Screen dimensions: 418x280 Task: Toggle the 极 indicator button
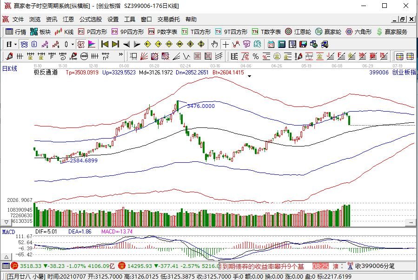[x=81, y=44]
